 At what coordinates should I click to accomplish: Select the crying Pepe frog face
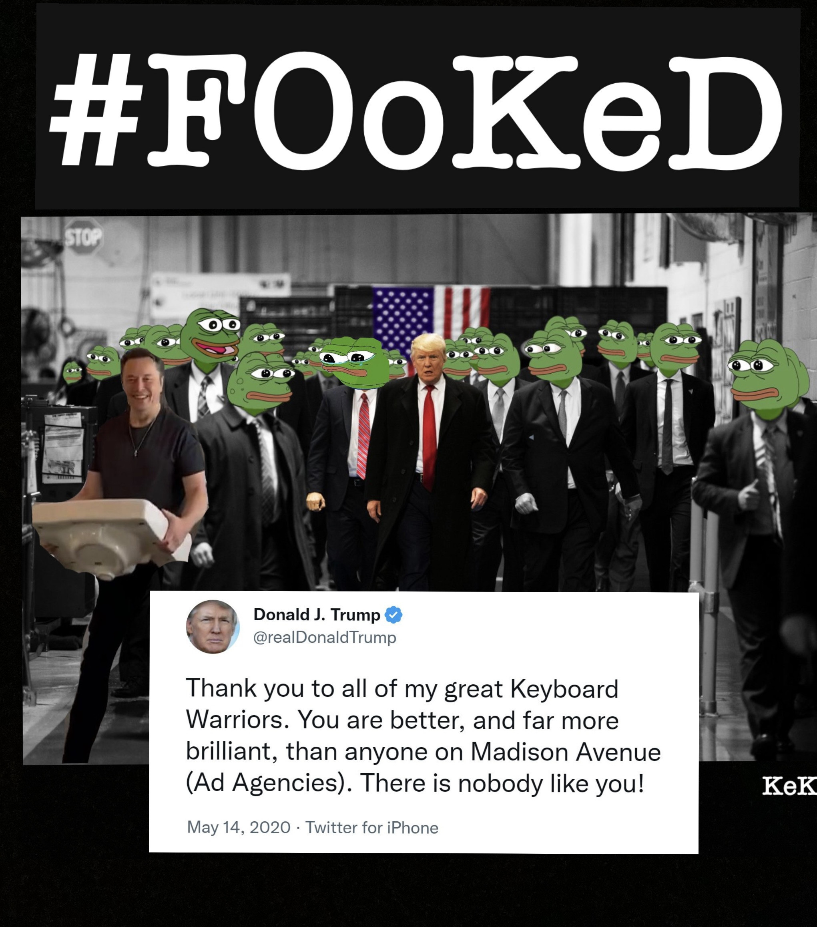pos(353,362)
